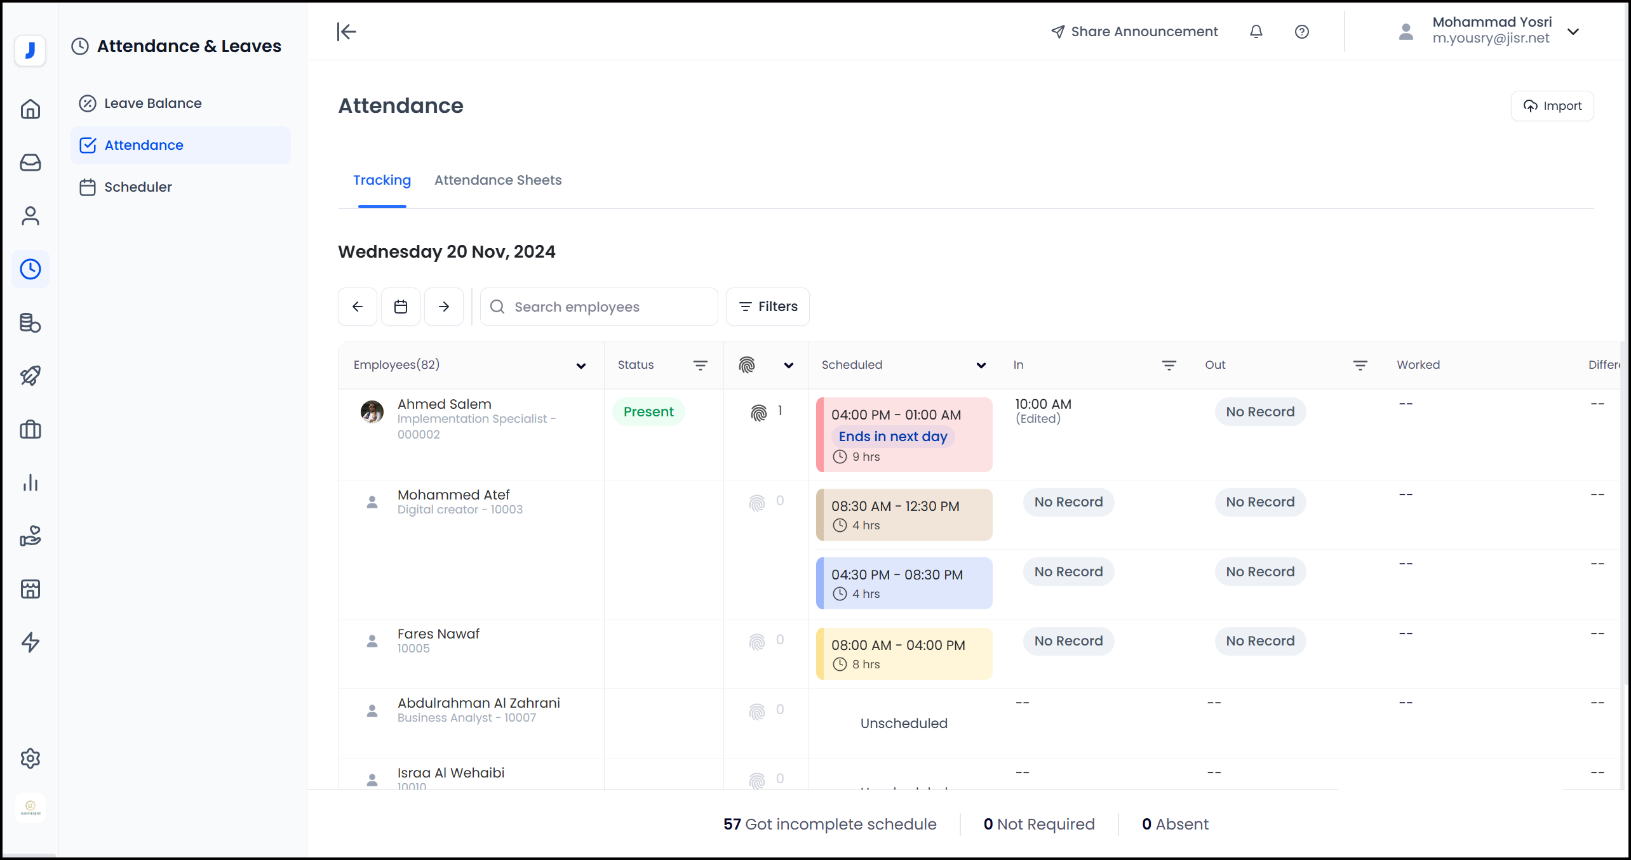Open the calendar date picker icon
Viewport: 1631px width, 860px height.
[401, 307]
